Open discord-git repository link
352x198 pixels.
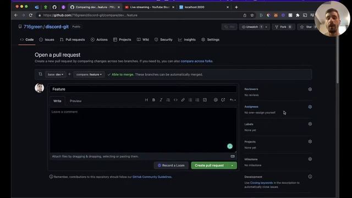pos(57,27)
